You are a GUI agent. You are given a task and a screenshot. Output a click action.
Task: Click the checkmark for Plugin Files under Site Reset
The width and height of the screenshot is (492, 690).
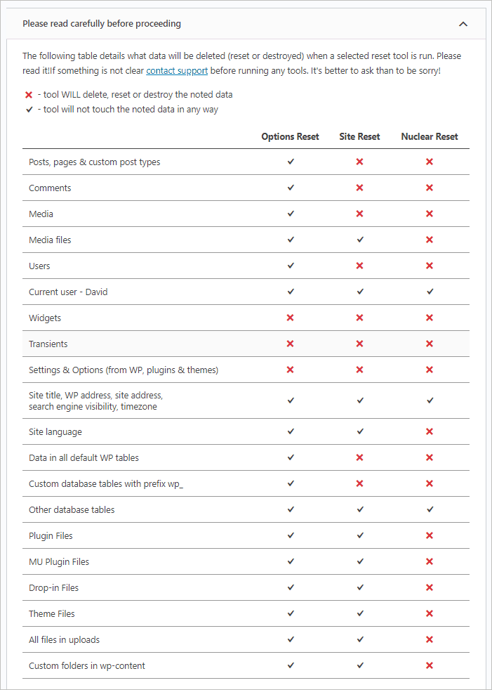[x=359, y=535]
